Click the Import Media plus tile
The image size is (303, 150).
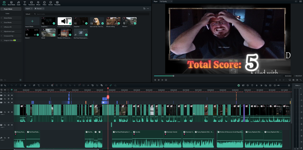point(32,21)
